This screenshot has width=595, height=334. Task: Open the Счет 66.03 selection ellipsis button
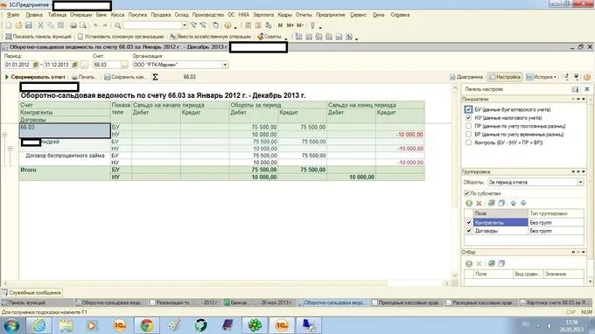[x=124, y=65]
